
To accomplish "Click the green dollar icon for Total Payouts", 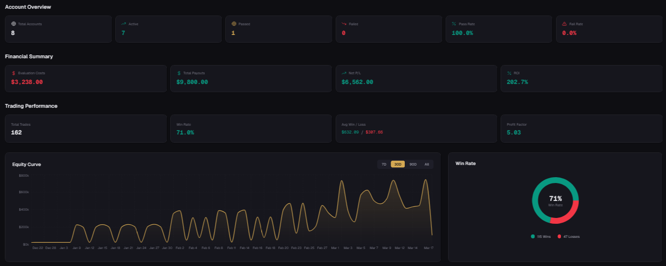I will 179,73.
